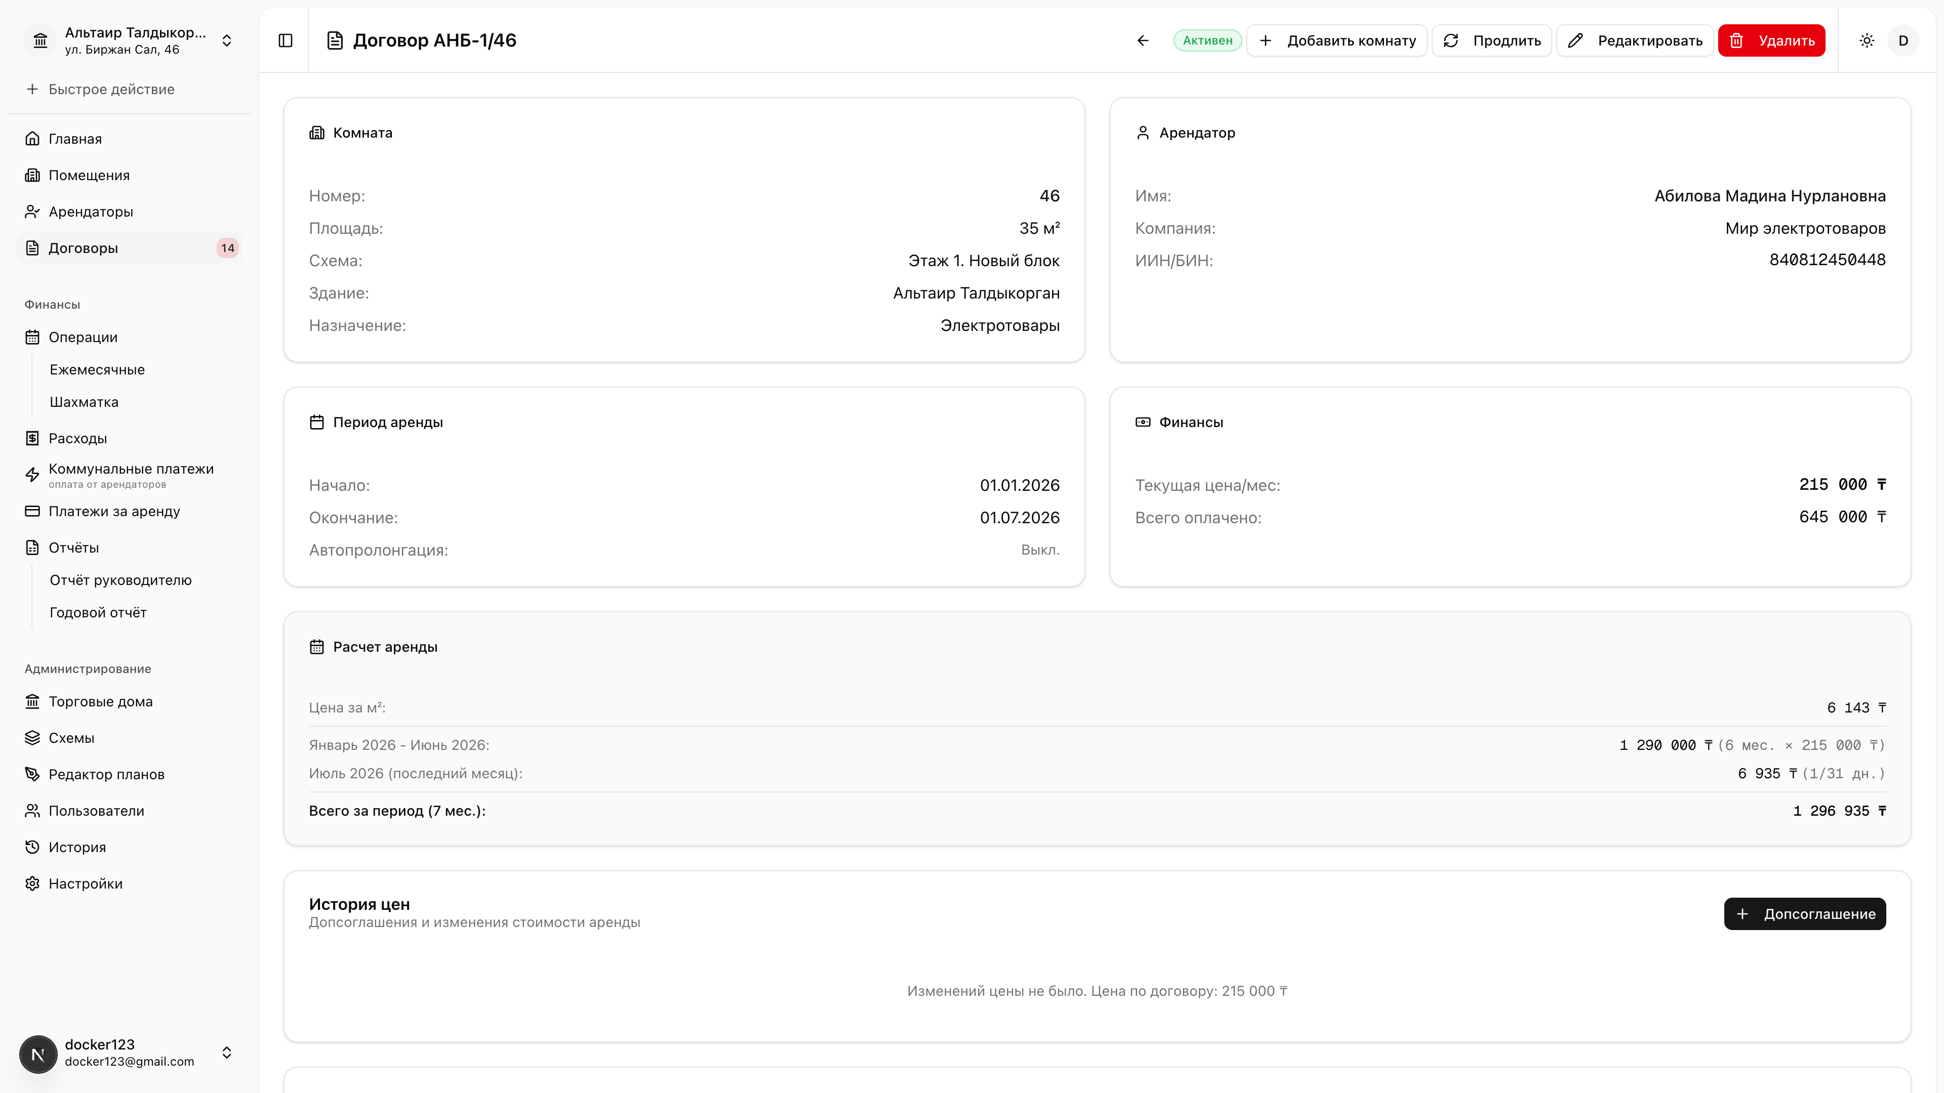Click the Коммунальные платежи lightning icon

coord(32,475)
